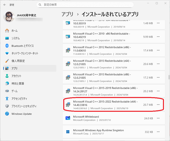Click アプリ breadcrumb link in title

tap(67, 14)
